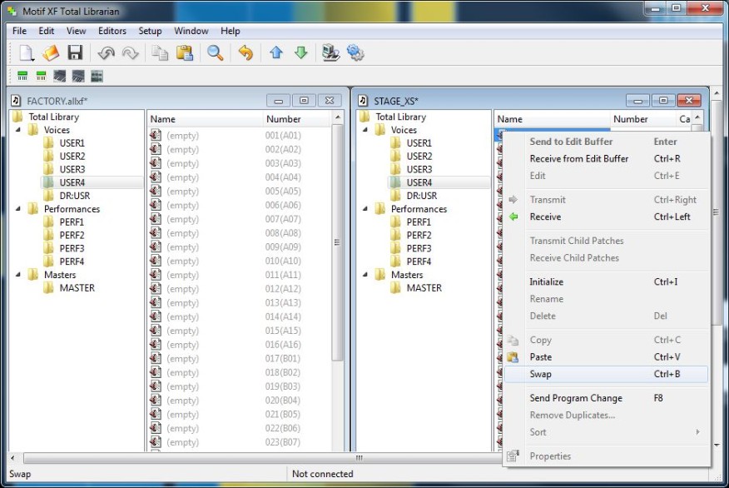Collapse the Voices folder in the STAGE_XS tree
729x488 pixels.
click(365, 130)
